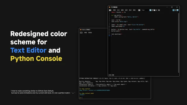Viewport: 187px width, 105px height.
Task: Click the line 'root.mainloop()'
Action: tap(117, 34)
